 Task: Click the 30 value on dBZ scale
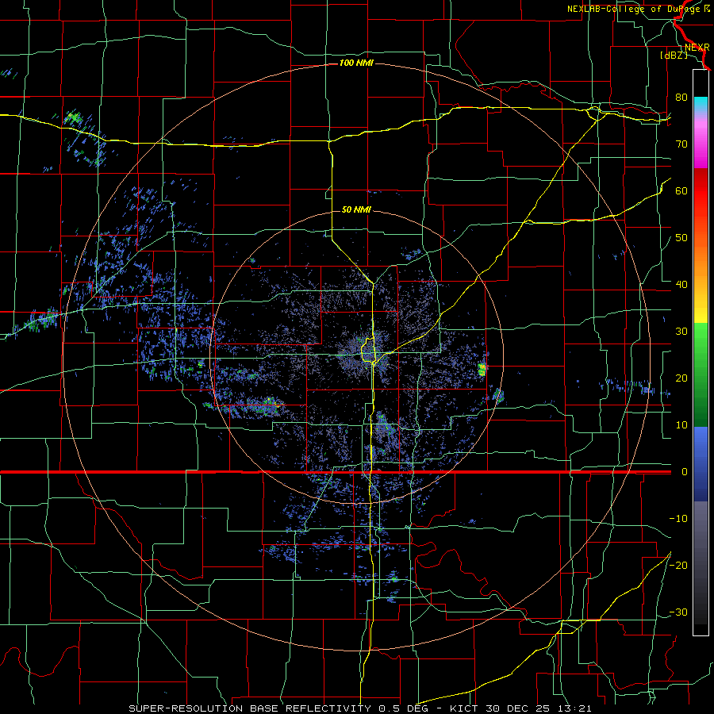681,332
